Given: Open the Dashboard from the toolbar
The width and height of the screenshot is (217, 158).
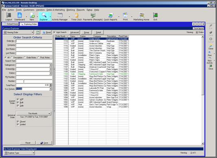Looking at the screenshot, I should pos(20,15).
